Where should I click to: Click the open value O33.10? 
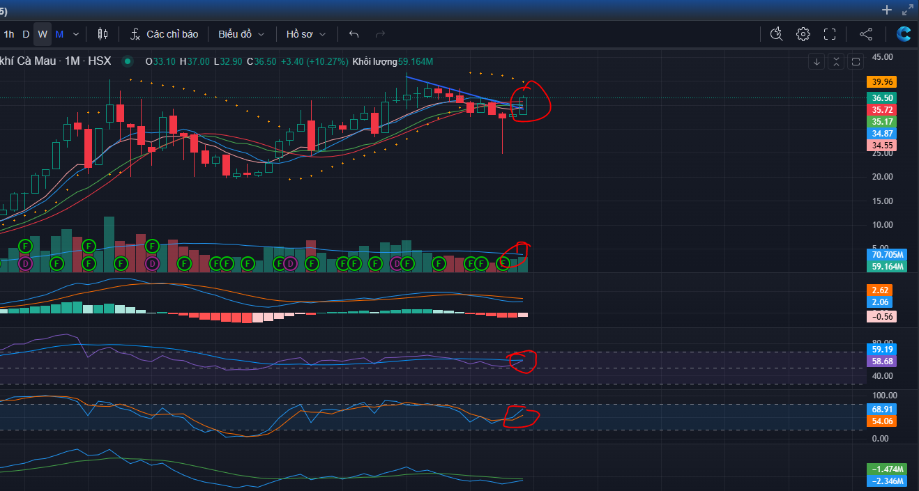(x=160, y=61)
